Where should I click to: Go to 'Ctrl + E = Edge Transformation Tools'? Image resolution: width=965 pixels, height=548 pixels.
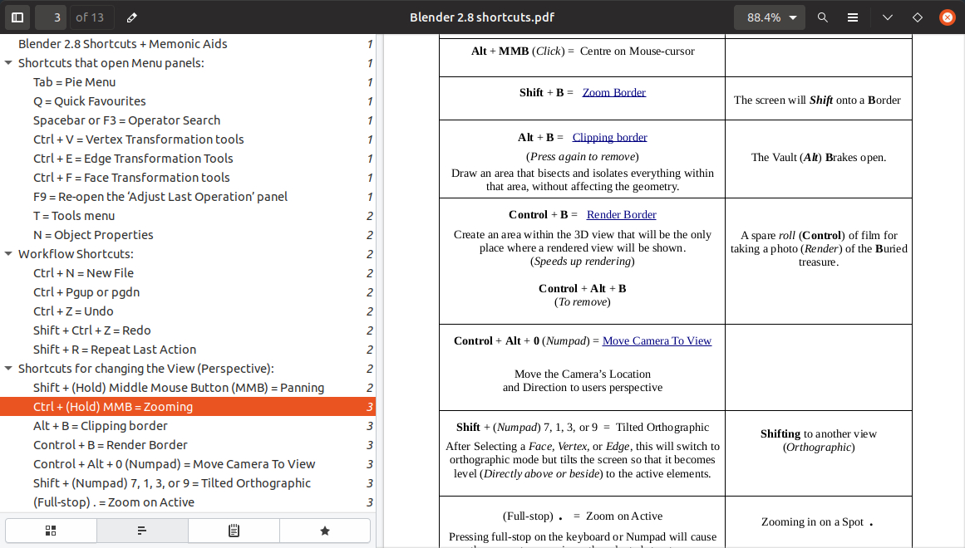click(x=188, y=158)
